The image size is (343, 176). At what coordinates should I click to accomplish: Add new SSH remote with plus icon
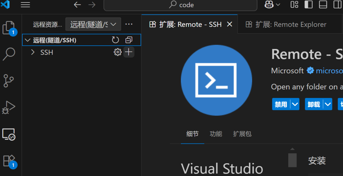129,52
